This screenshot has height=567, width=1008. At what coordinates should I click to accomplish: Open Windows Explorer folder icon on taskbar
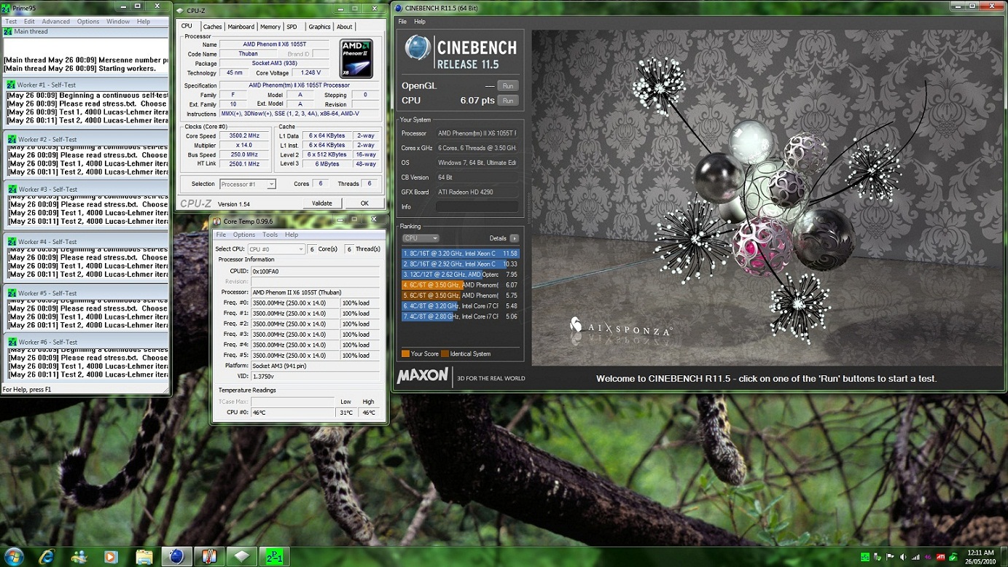point(144,557)
